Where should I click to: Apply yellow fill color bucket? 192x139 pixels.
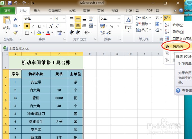tap(39, 33)
